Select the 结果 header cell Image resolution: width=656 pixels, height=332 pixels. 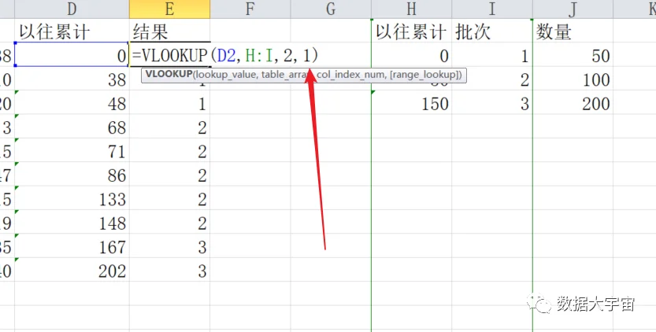click(x=169, y=31)
